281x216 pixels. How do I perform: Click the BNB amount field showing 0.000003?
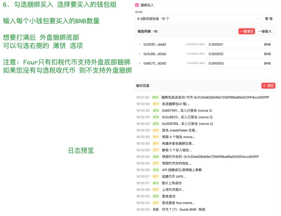click(240, 63)
